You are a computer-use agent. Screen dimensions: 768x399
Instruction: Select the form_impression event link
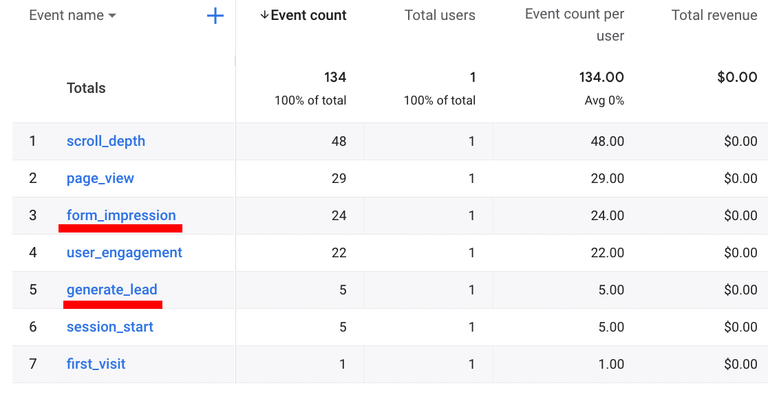pos(121,215)
